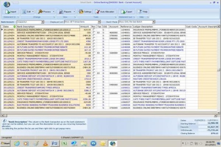This screenshot has height=147, width=221.
Task: Click the info icon beside Bank Description hint
Action: coord(4,121)
